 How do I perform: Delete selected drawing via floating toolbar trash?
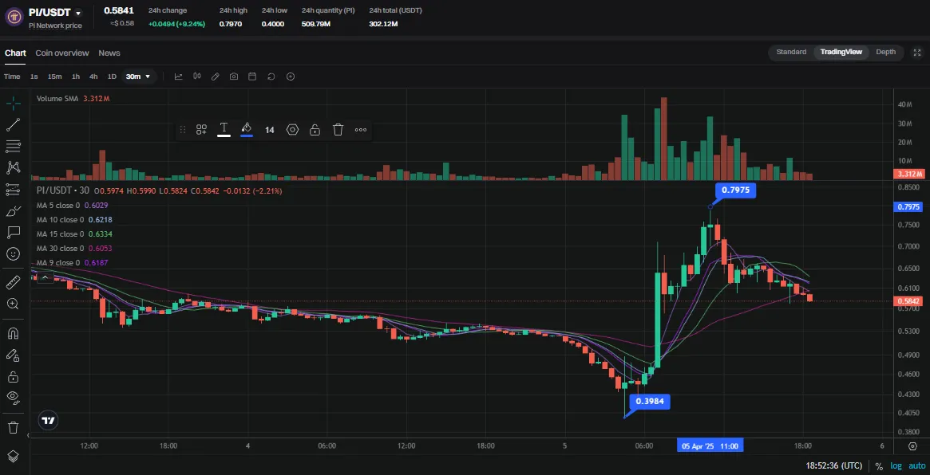coord(338,130)
